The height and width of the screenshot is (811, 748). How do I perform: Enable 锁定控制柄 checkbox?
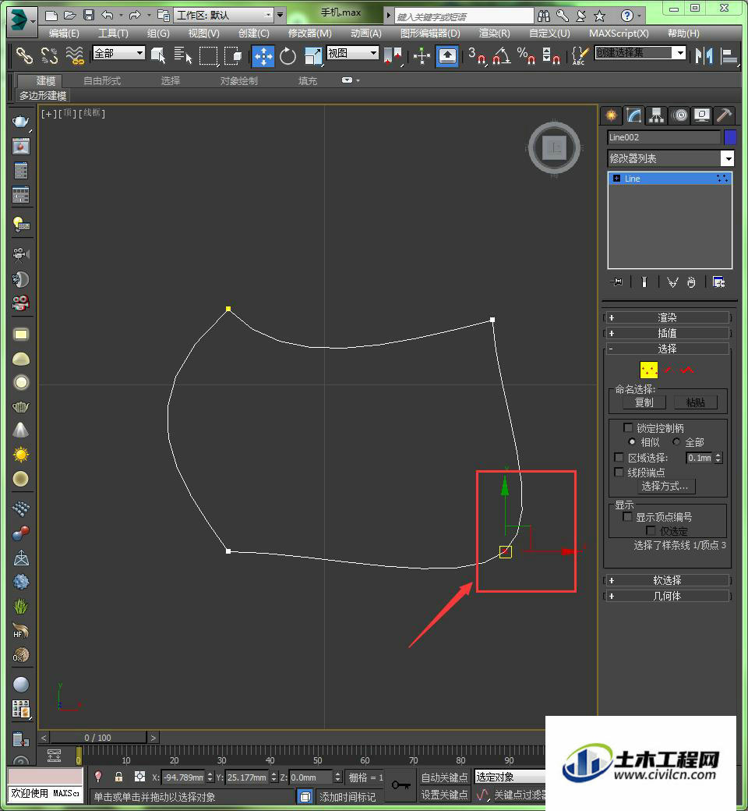coord(628,427)
